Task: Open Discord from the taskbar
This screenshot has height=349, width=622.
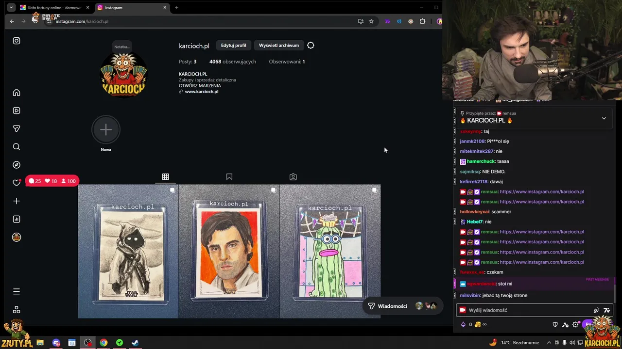Action: (56, 343)
